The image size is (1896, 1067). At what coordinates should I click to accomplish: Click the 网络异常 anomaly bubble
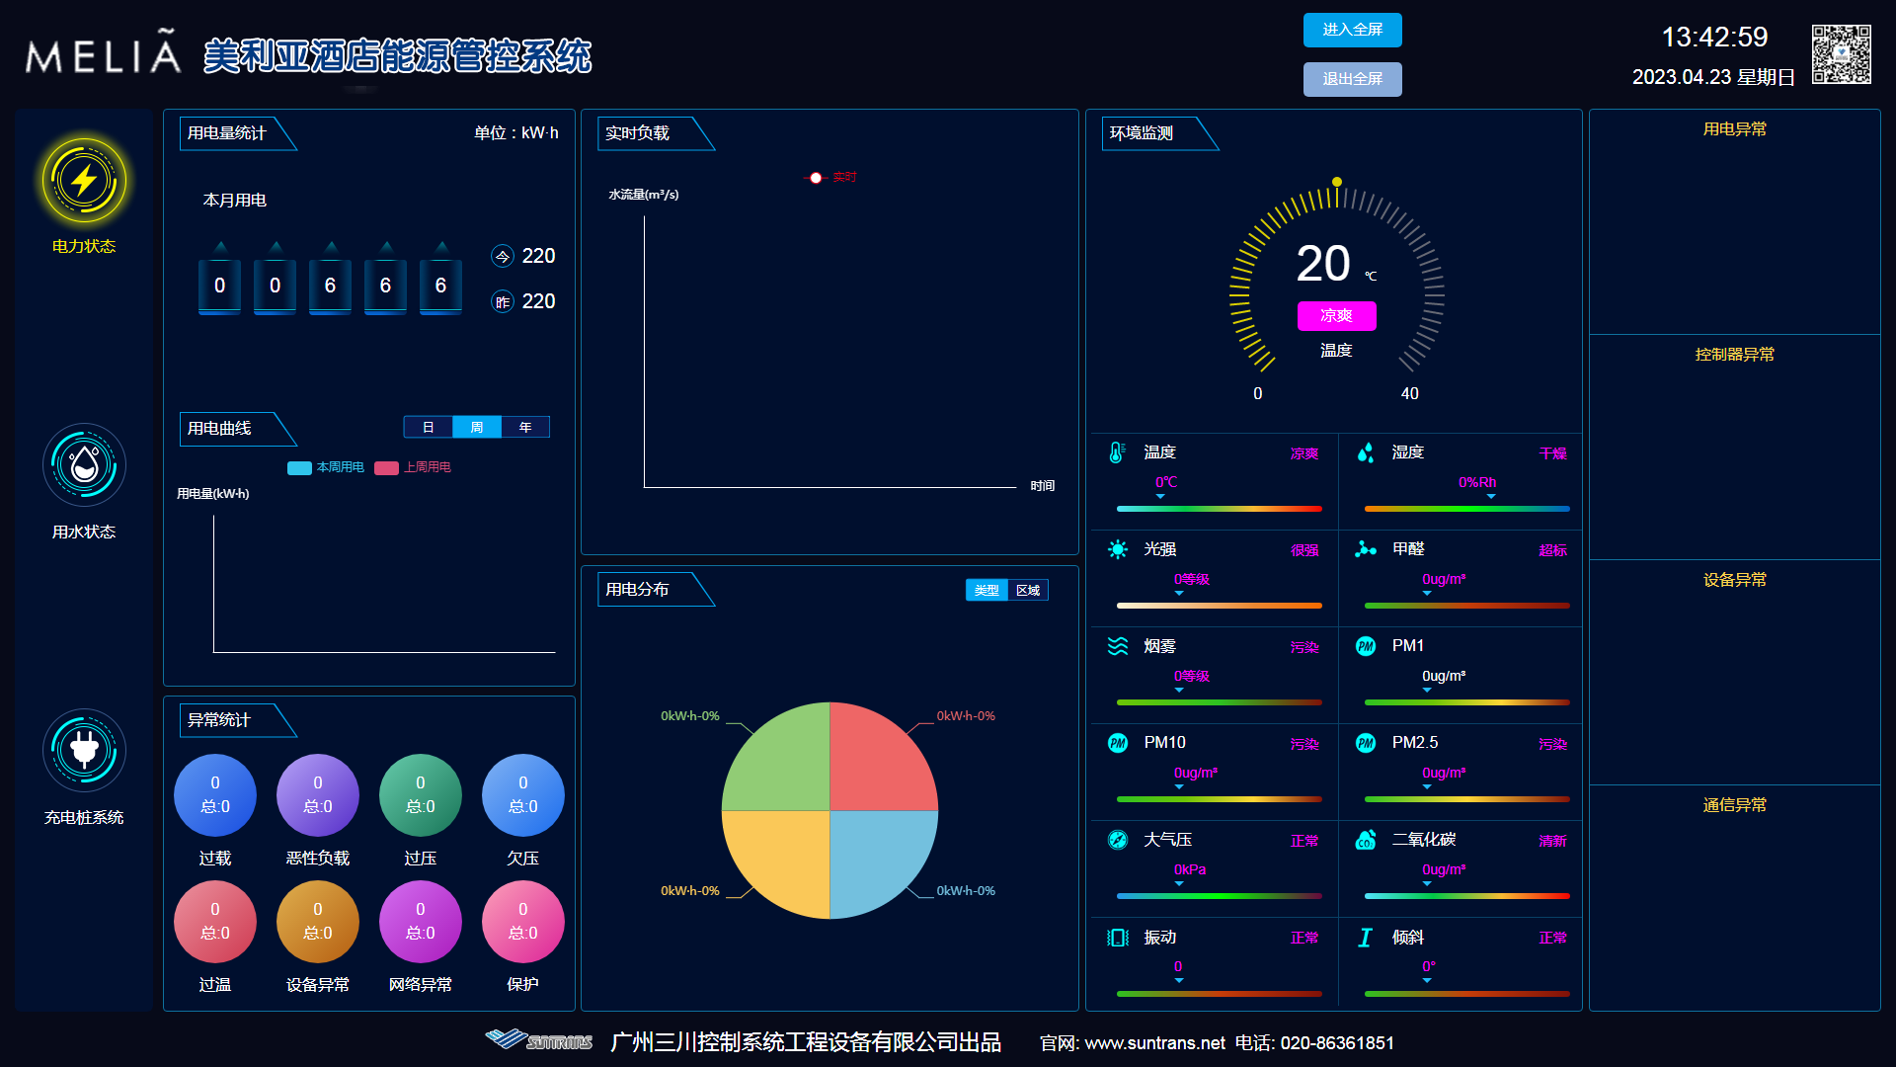pos(421,922)
